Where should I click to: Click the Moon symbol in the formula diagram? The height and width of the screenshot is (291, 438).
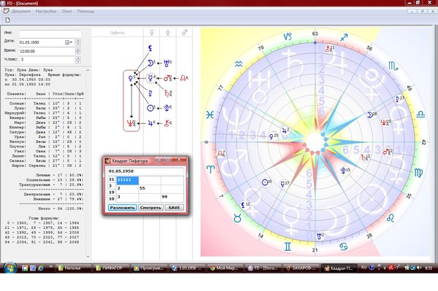(150, 63)
